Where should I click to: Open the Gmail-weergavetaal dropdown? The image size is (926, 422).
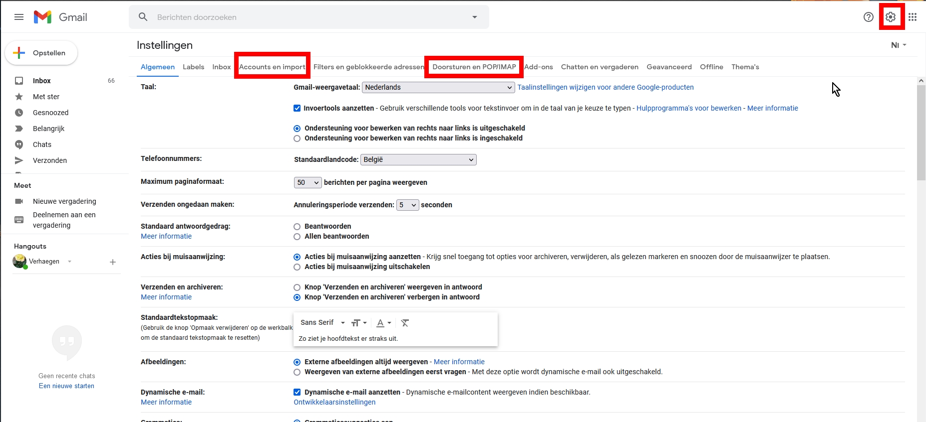click(438, 87)
